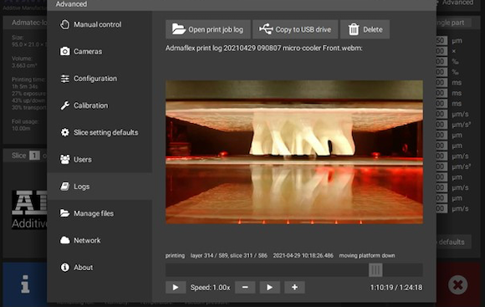The height and width of the screenshot is (307, 485).
Task: Open the Calibration page
Action: click(x=100, y=105)
